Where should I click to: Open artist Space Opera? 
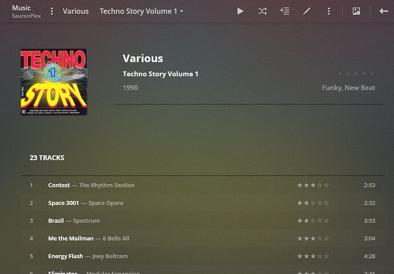pyautogui.click(x=106, y=203)
